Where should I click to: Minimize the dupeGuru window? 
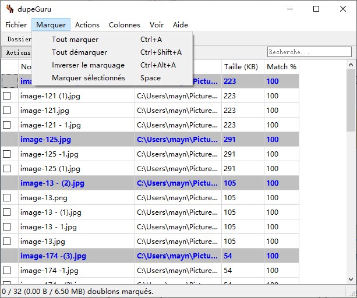(290, 9)
